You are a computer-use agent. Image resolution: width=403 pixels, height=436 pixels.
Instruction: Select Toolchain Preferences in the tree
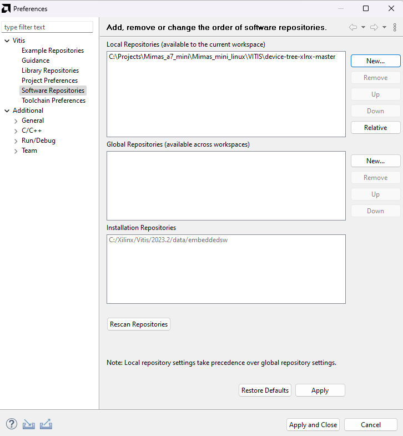click(x=53, y=101)
